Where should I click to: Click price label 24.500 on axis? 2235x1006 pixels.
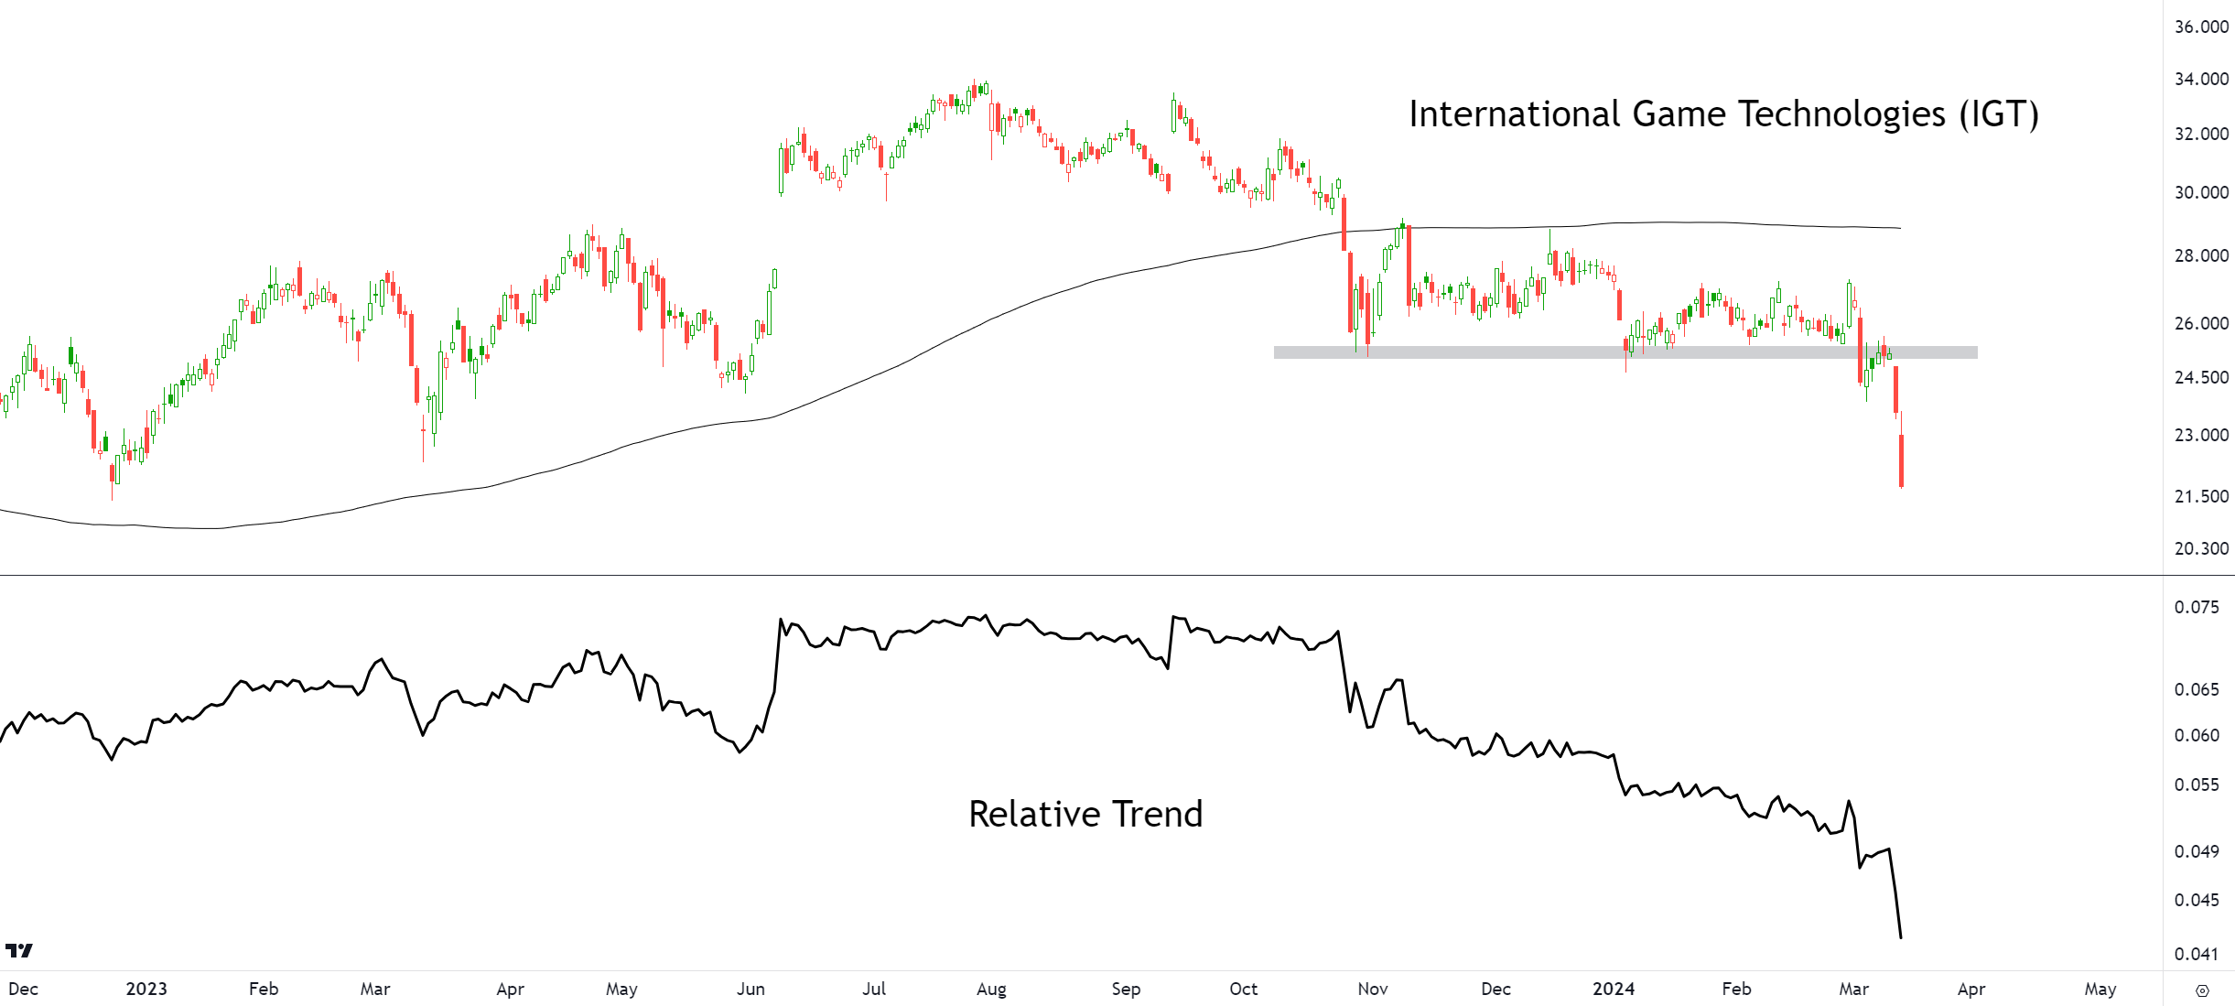(x=2201, y=377)
